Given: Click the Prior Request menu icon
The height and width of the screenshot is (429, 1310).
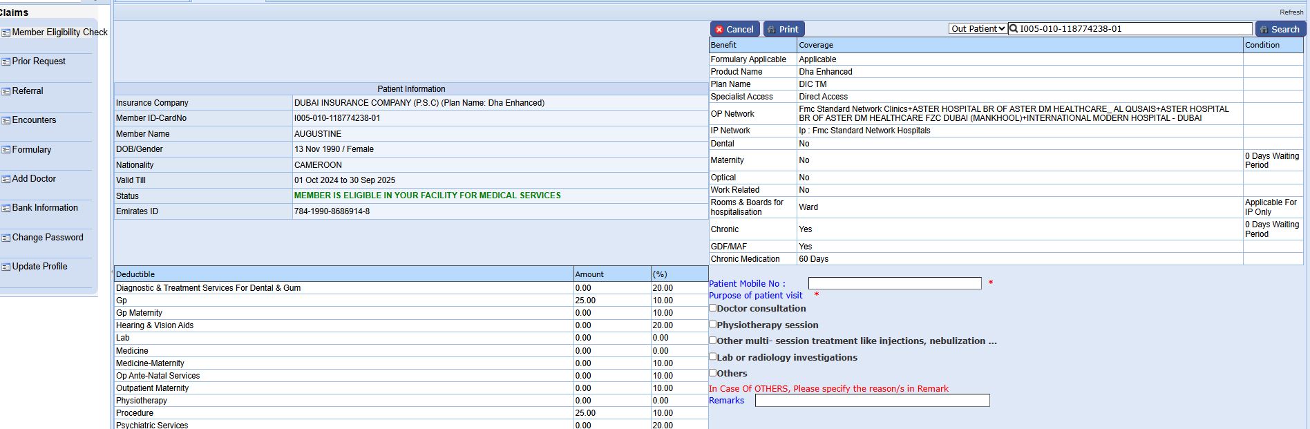Looking at the screenshot, I should [x=6, y=61].
